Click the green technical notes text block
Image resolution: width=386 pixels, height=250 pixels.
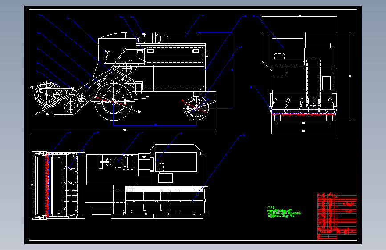click(284, 212)
